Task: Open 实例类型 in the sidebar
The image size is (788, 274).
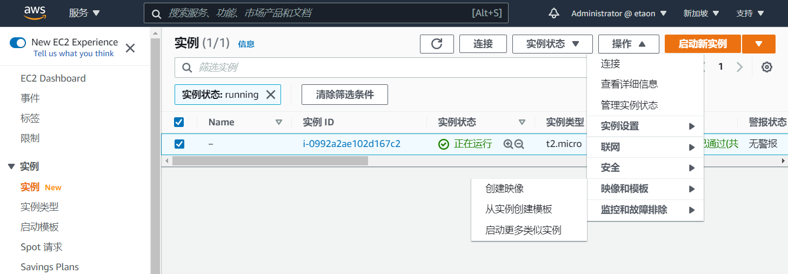Action: (x=39, y=207)
